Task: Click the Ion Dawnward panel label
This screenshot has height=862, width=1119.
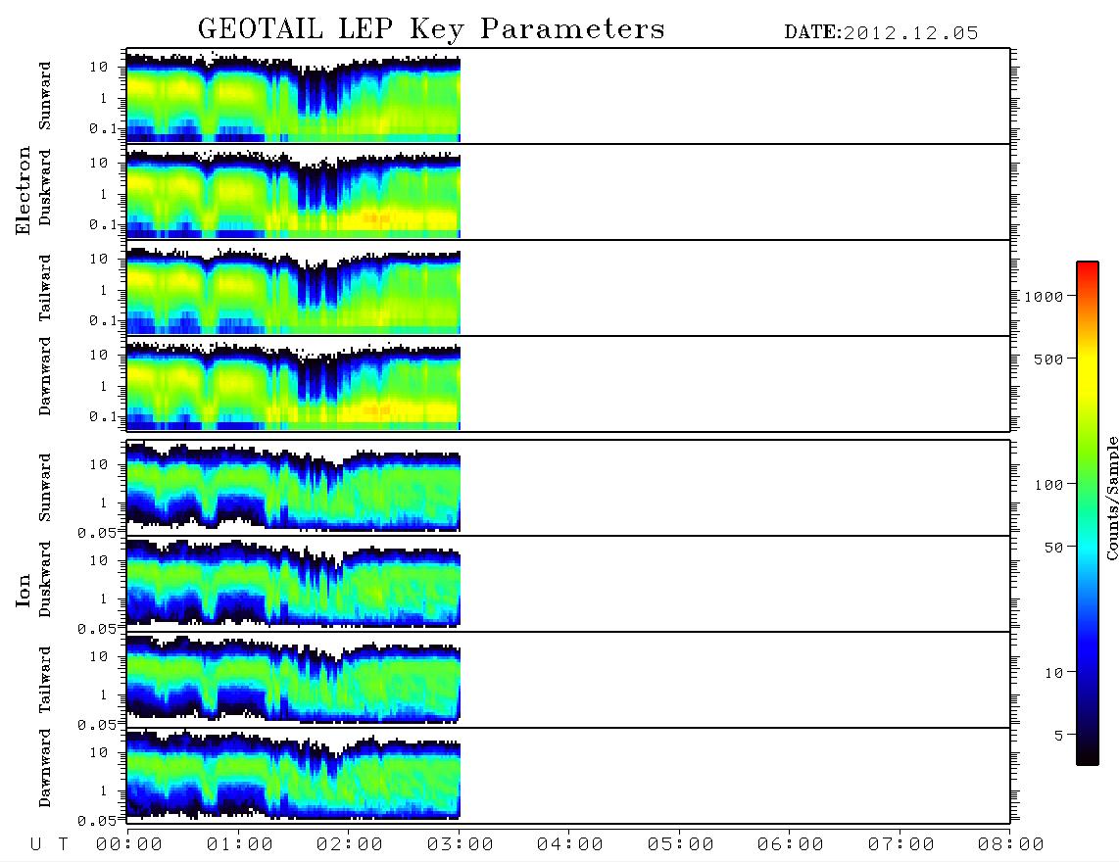Action: [x=45, y=768]
